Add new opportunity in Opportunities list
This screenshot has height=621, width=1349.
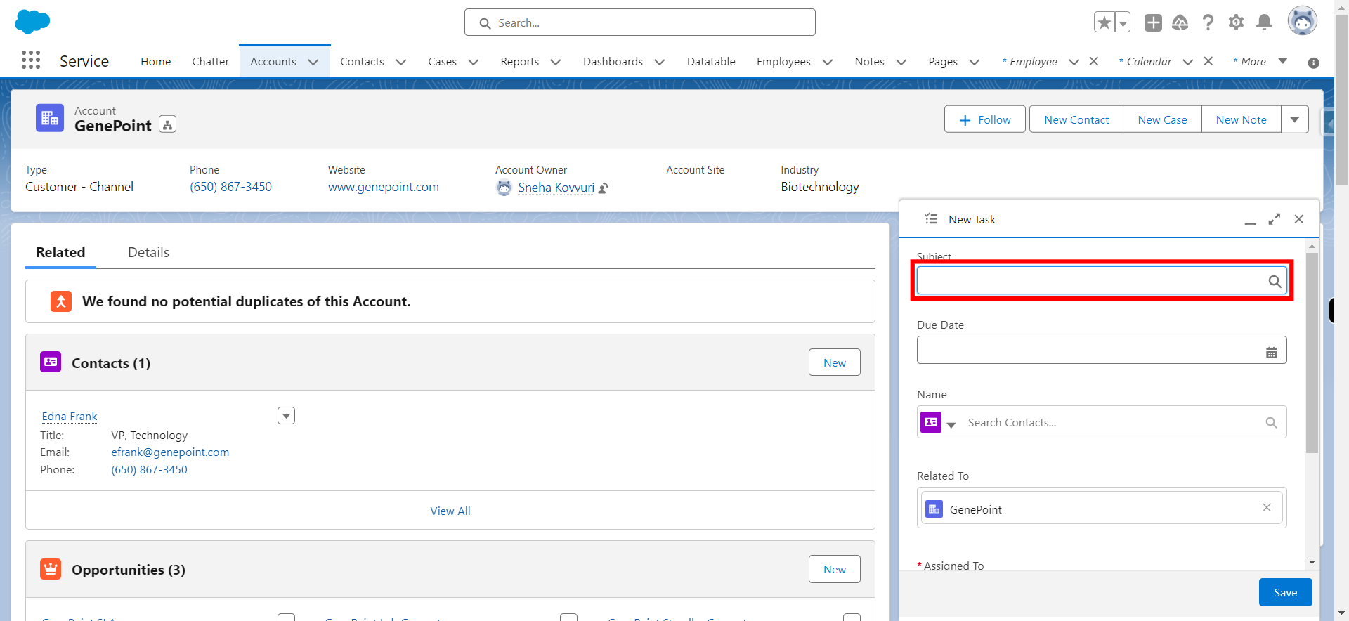[835, 569]
